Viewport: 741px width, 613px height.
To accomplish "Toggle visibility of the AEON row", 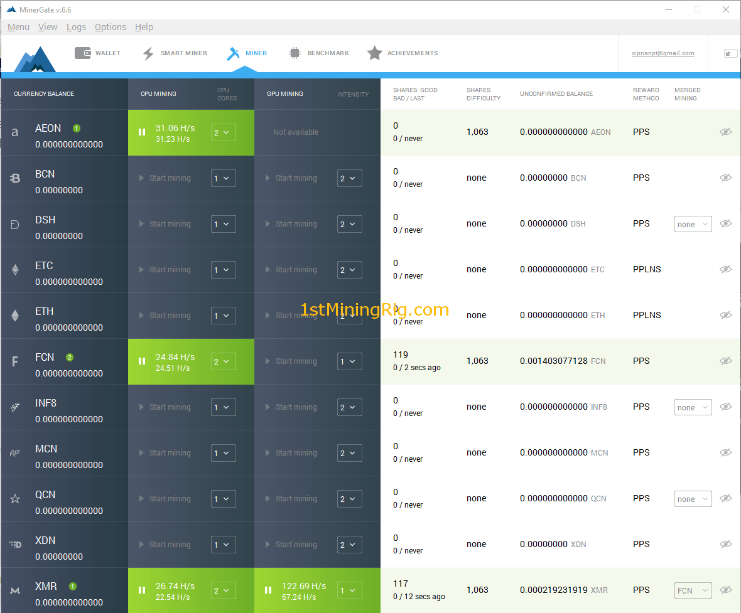I will (725, 132).
